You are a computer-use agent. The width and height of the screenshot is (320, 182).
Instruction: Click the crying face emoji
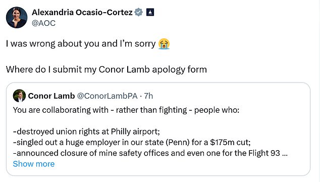pos(164,44)
